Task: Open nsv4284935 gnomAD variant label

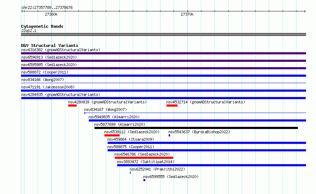Action: click(x=61, y=95)
